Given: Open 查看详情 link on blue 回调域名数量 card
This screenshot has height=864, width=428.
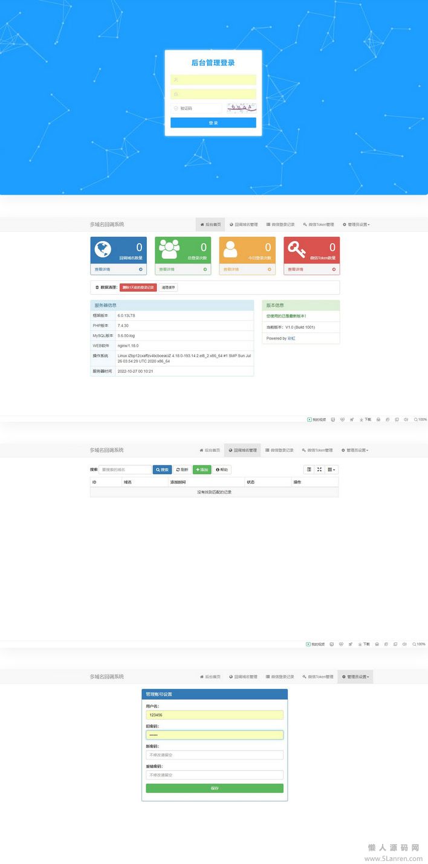Looking at the screenshot, I should pyautogui.click(x=102, y=269).
